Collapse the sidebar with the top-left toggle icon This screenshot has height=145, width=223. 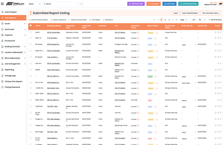click(2, 4)
